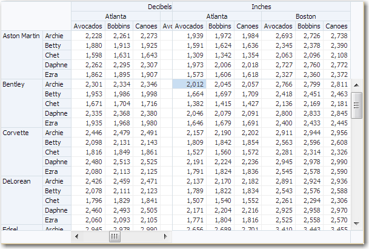Click Avocados header under Boston
Screen dimensions: 369x249
278,26
